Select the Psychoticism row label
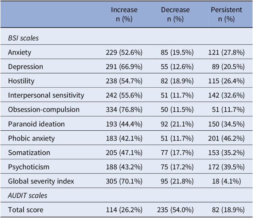 click(x=29, y=167)
